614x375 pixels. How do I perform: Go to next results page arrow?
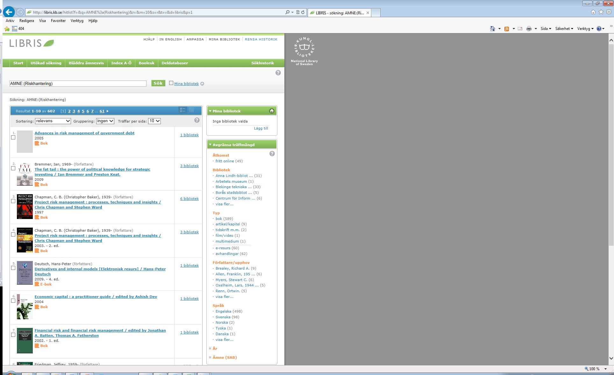[x=108, y=111]
